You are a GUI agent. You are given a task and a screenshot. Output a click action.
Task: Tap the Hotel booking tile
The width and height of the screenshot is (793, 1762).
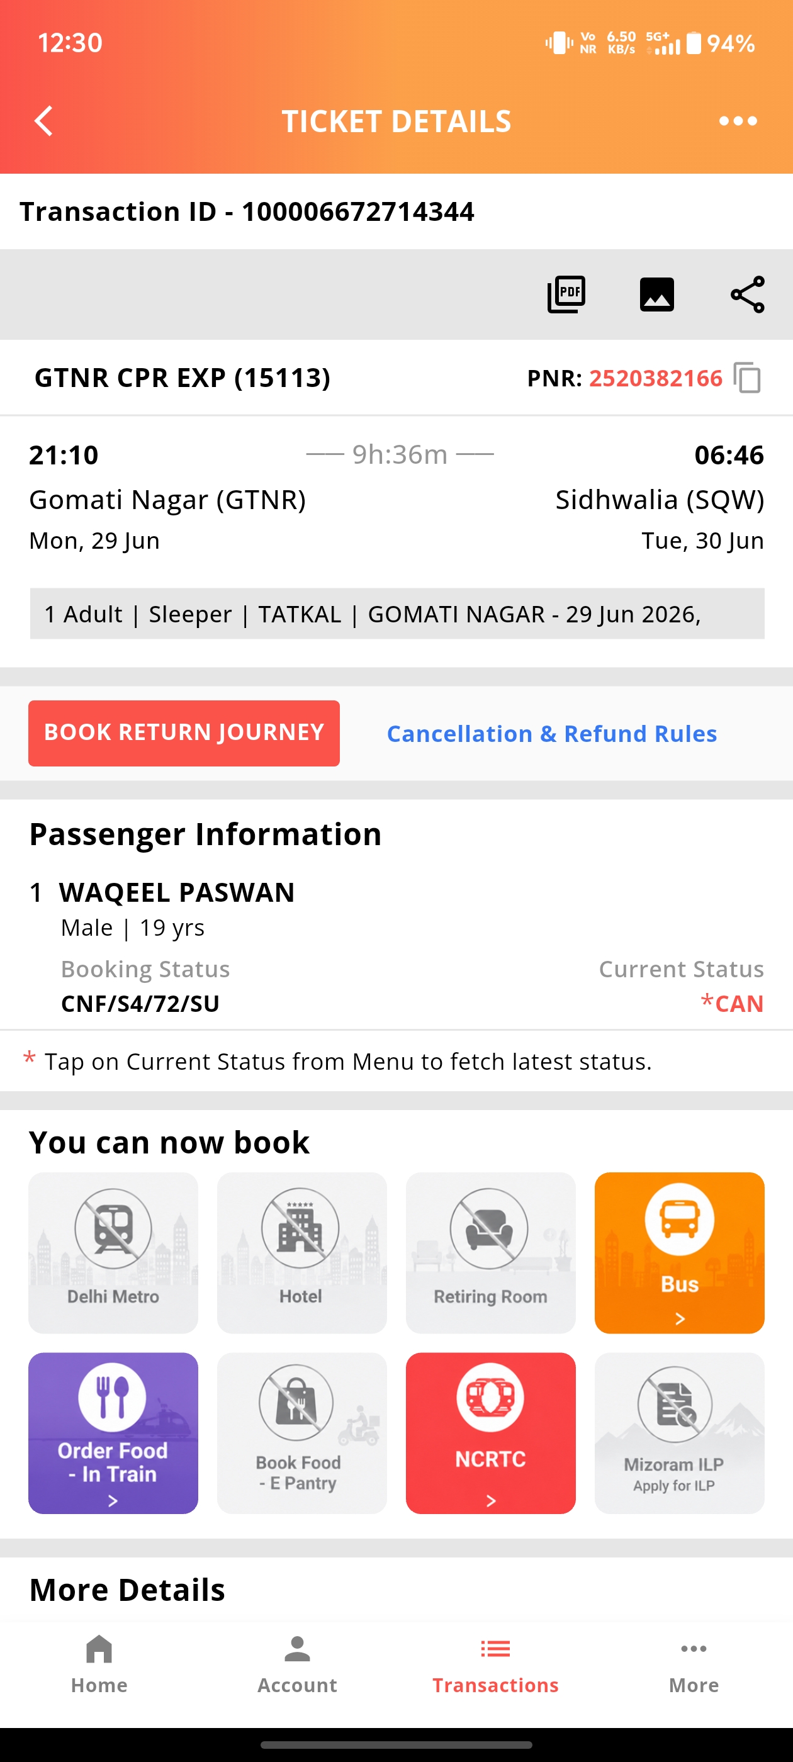tap(301, 1252)
